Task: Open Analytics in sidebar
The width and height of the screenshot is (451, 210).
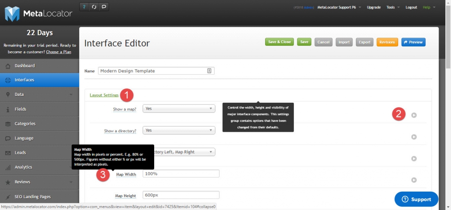Action: point(40,167)
